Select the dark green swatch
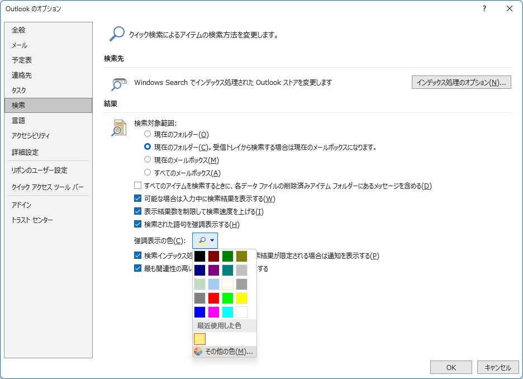Screen dimensions: 523x379 click(x=228, y=256)
